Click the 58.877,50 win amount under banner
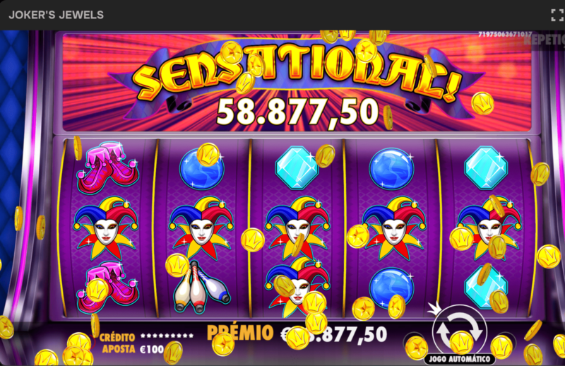This screenshot has height=366, width=565. pyautogui.click(x=297, y=112)
